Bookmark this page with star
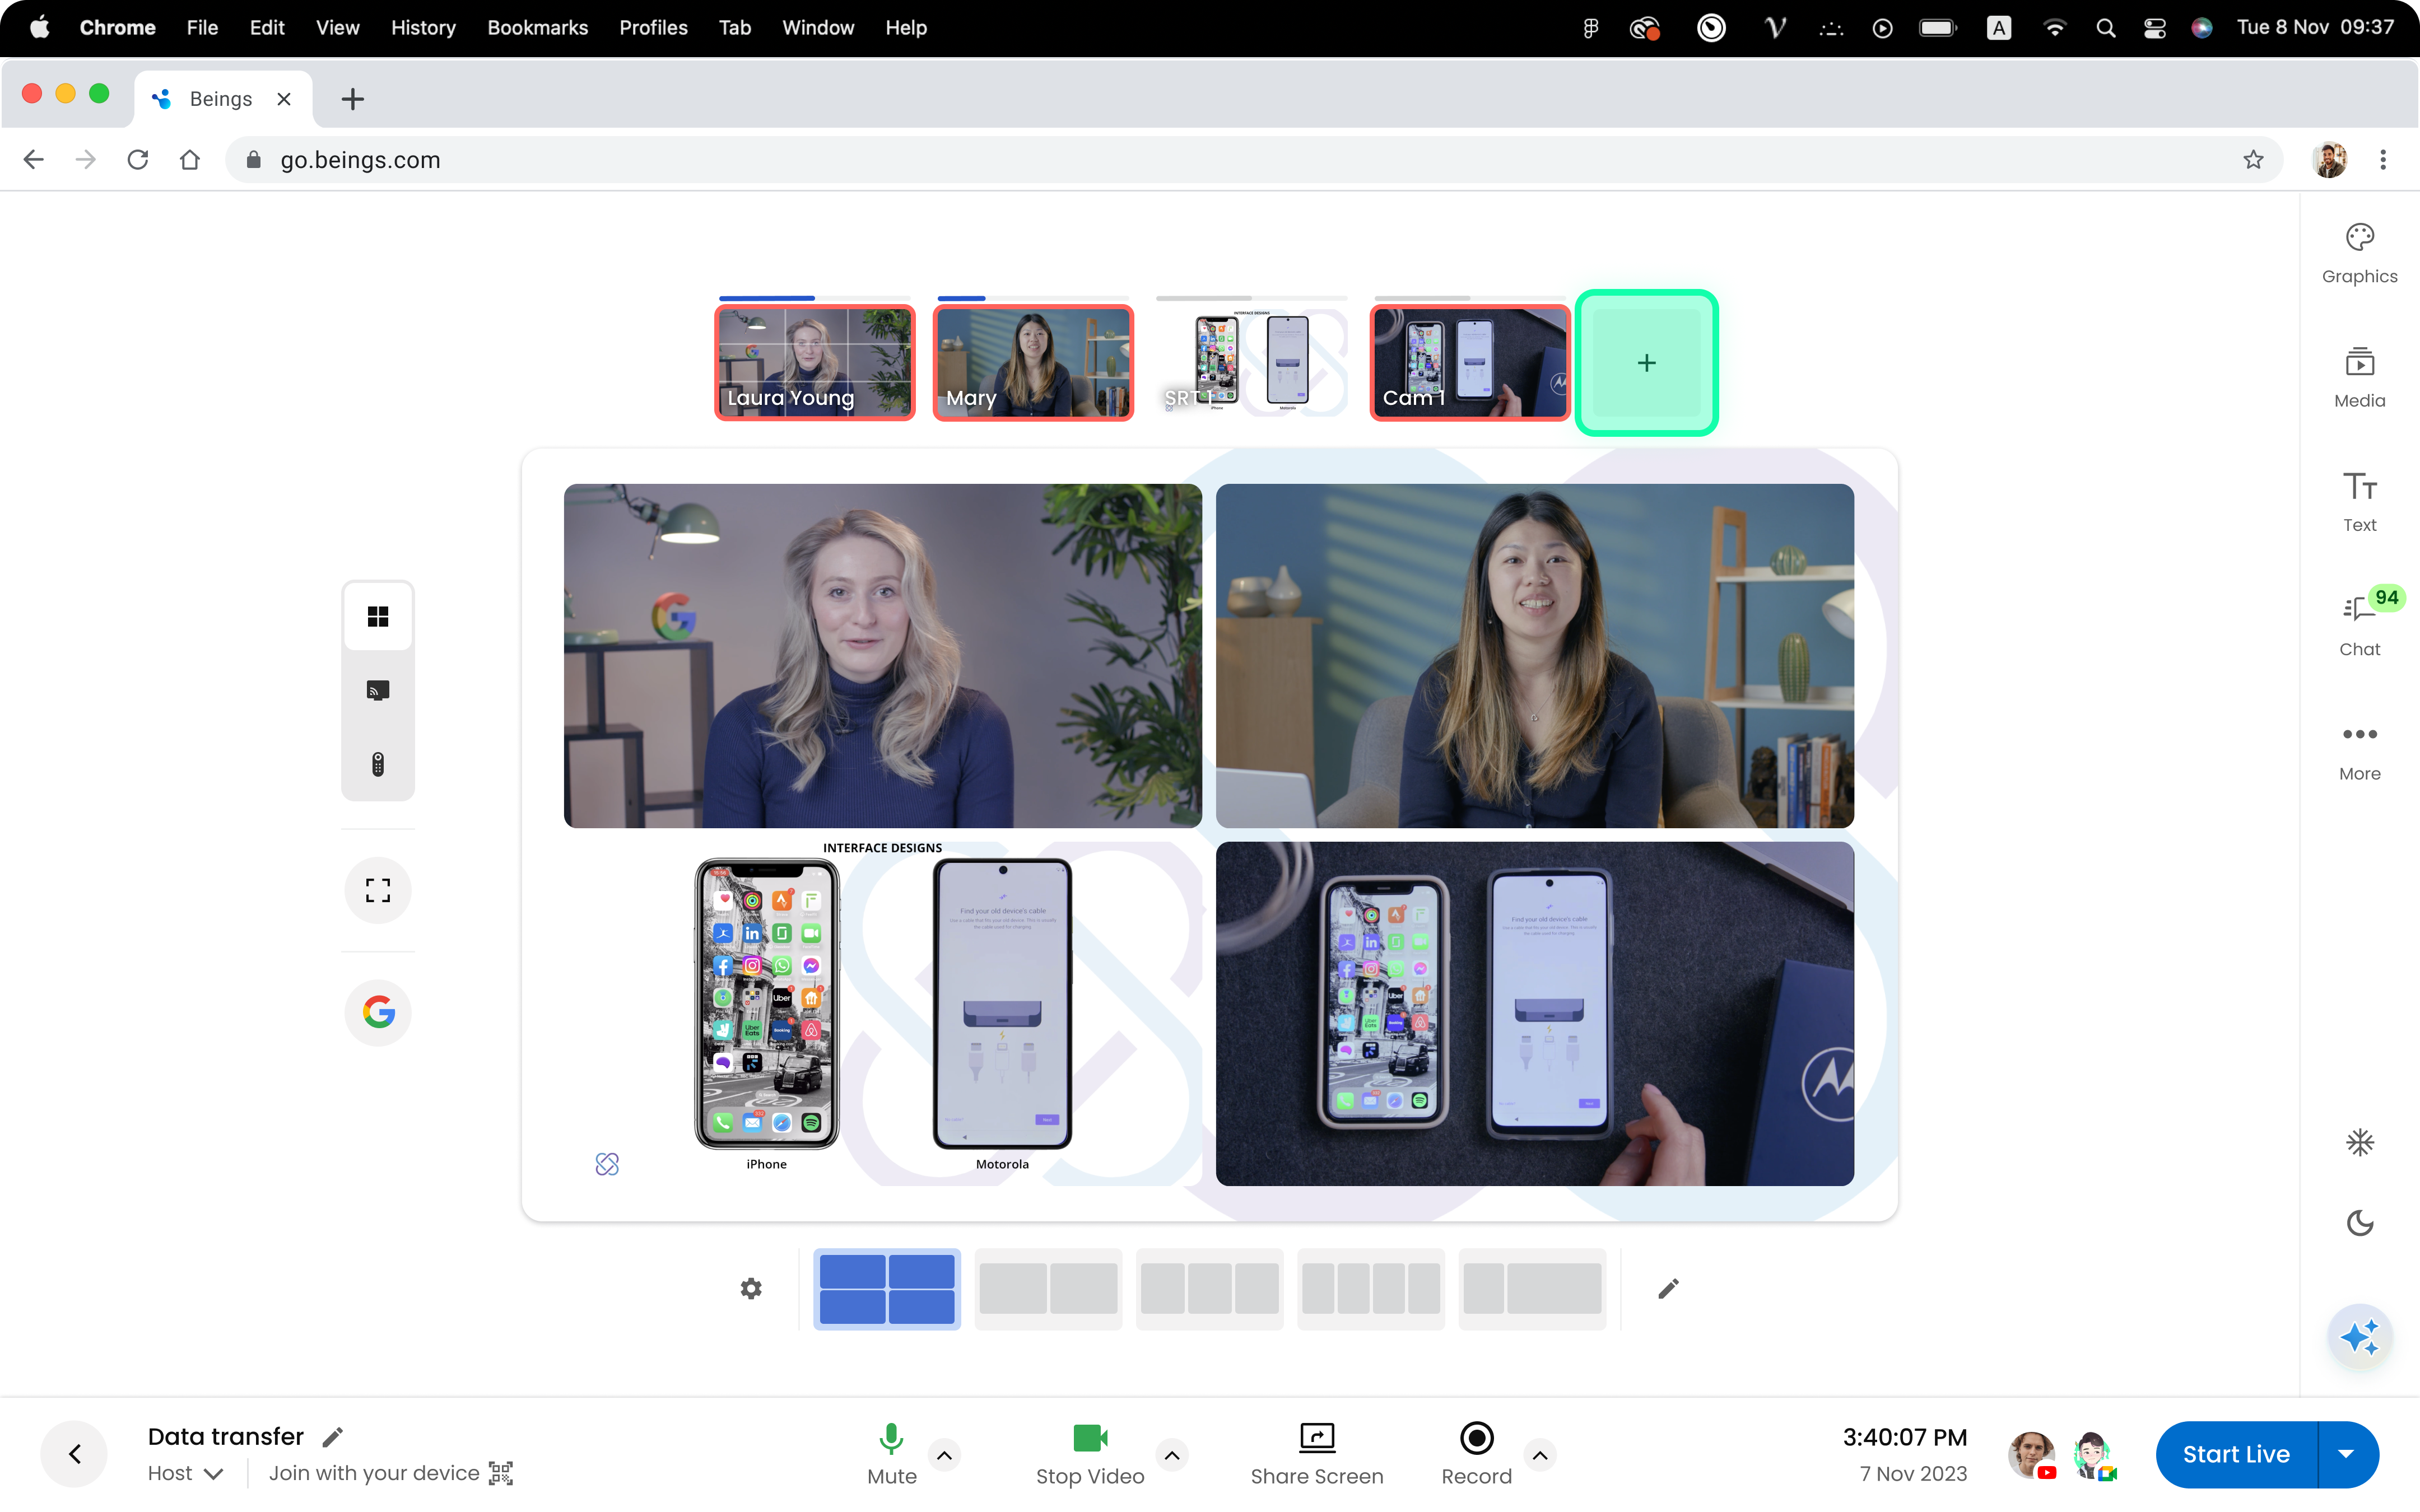The width and height of the screenshot is (2420, 1512). tap(2253, 160)
